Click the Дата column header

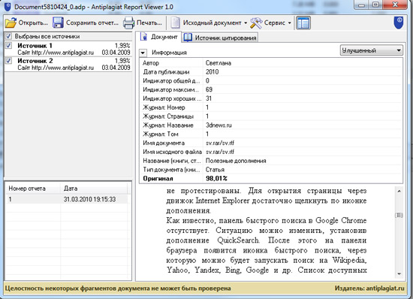tap(94, 189)
